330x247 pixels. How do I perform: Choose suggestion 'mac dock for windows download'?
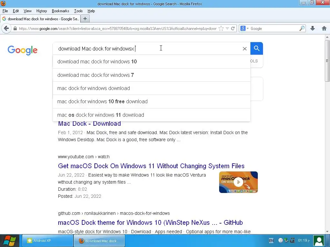151,88
